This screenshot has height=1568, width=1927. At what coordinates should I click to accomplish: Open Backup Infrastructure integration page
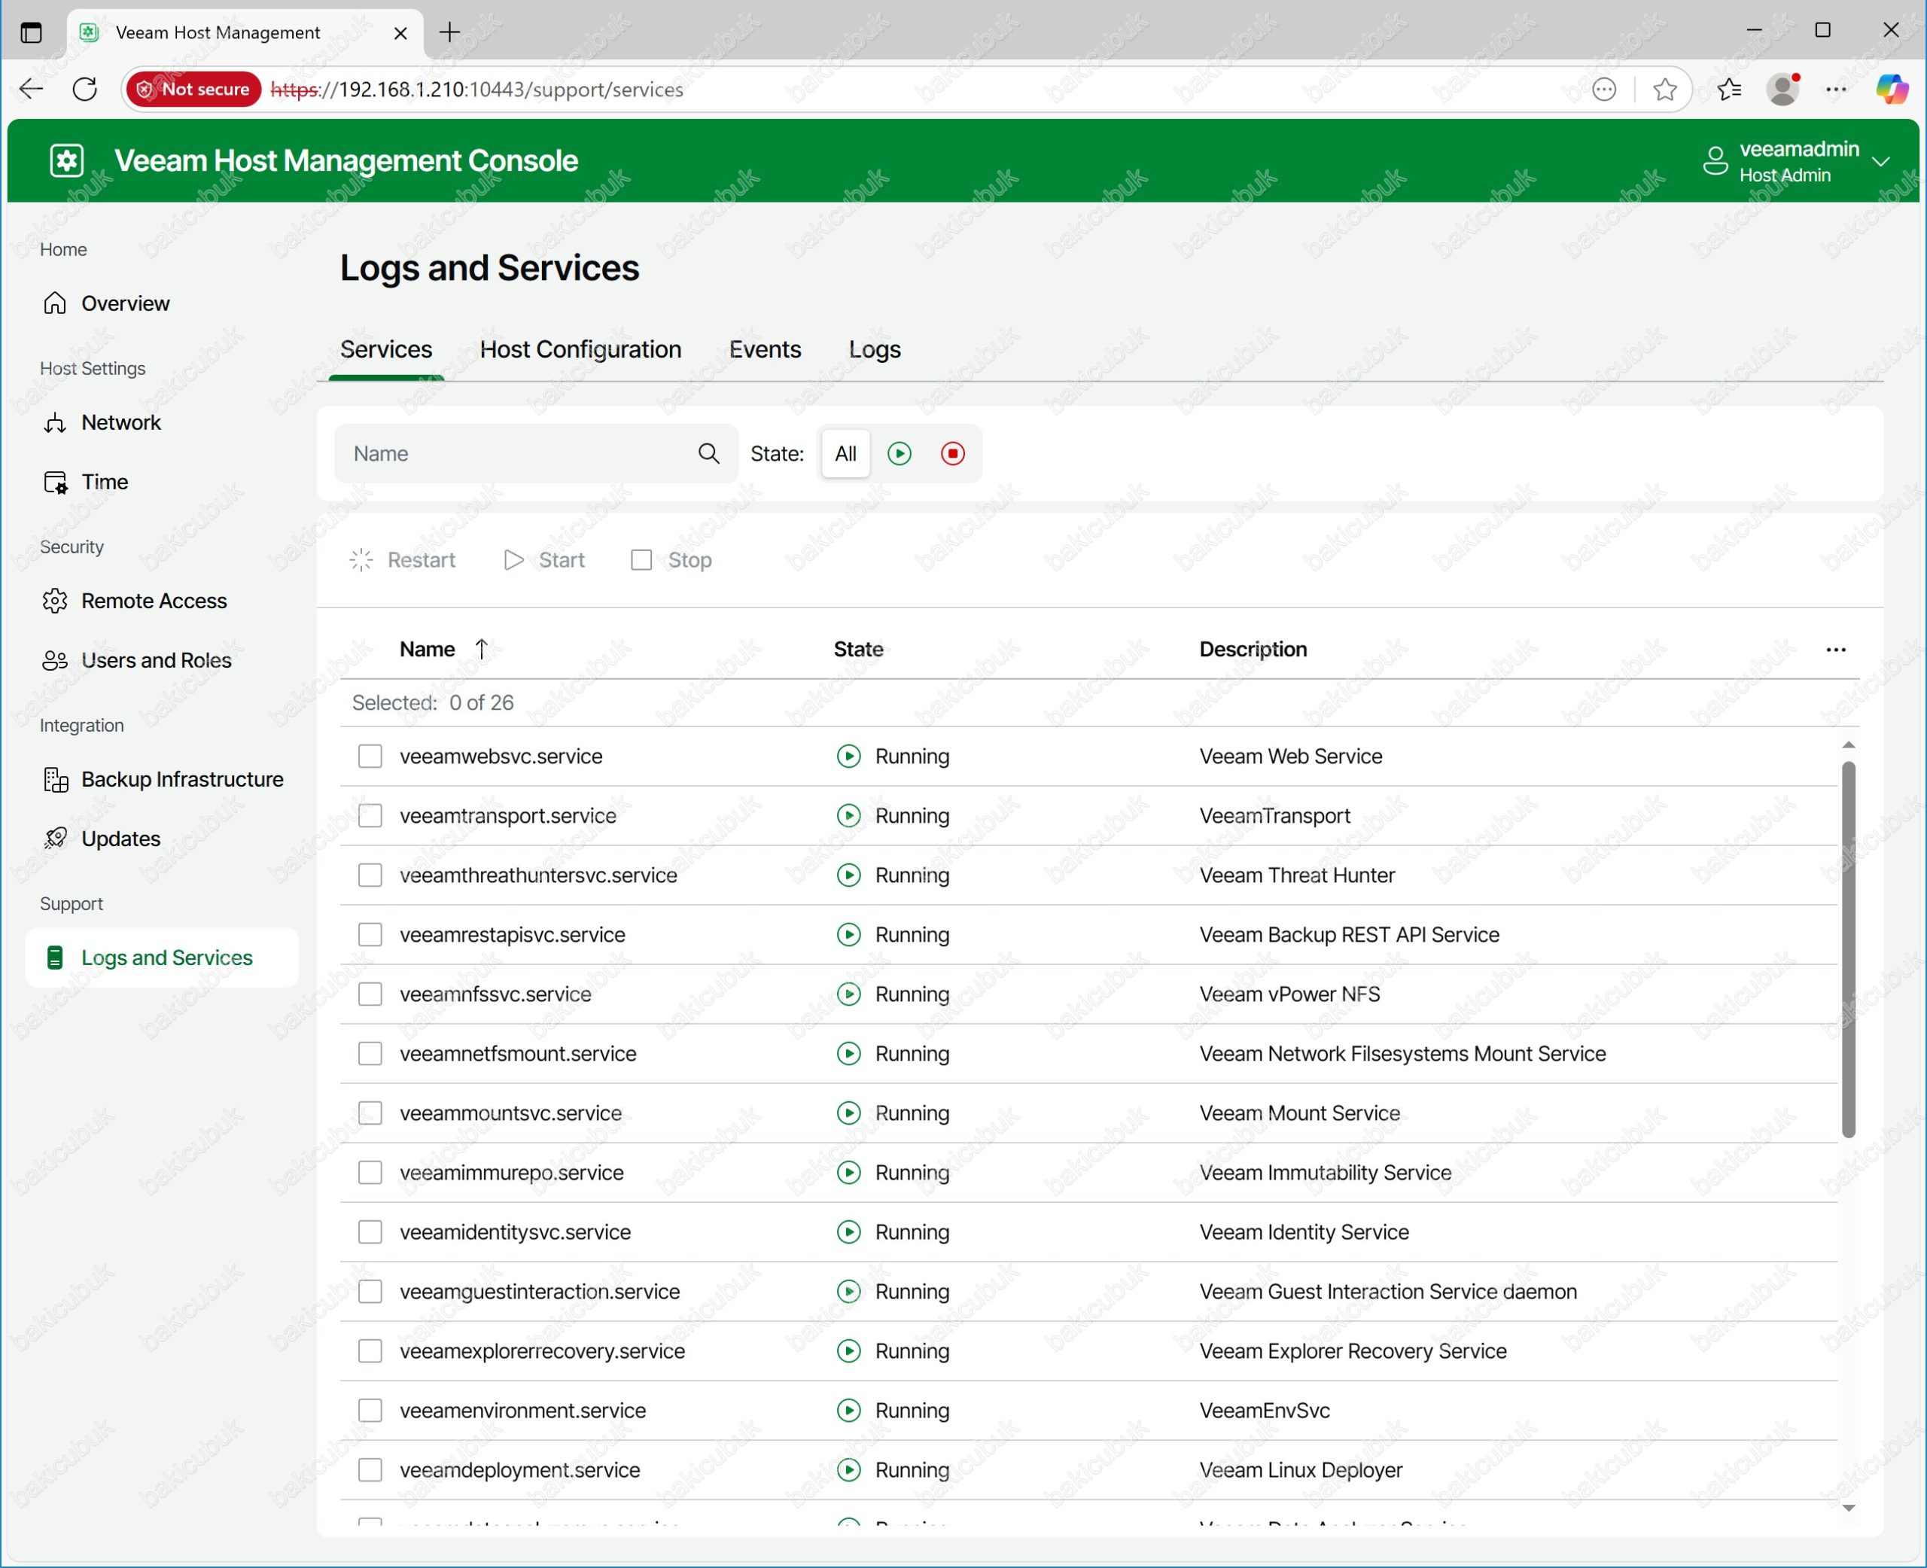click(x=163, y=780)
